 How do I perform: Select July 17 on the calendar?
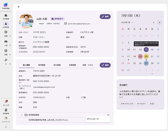tap(128, 57)
